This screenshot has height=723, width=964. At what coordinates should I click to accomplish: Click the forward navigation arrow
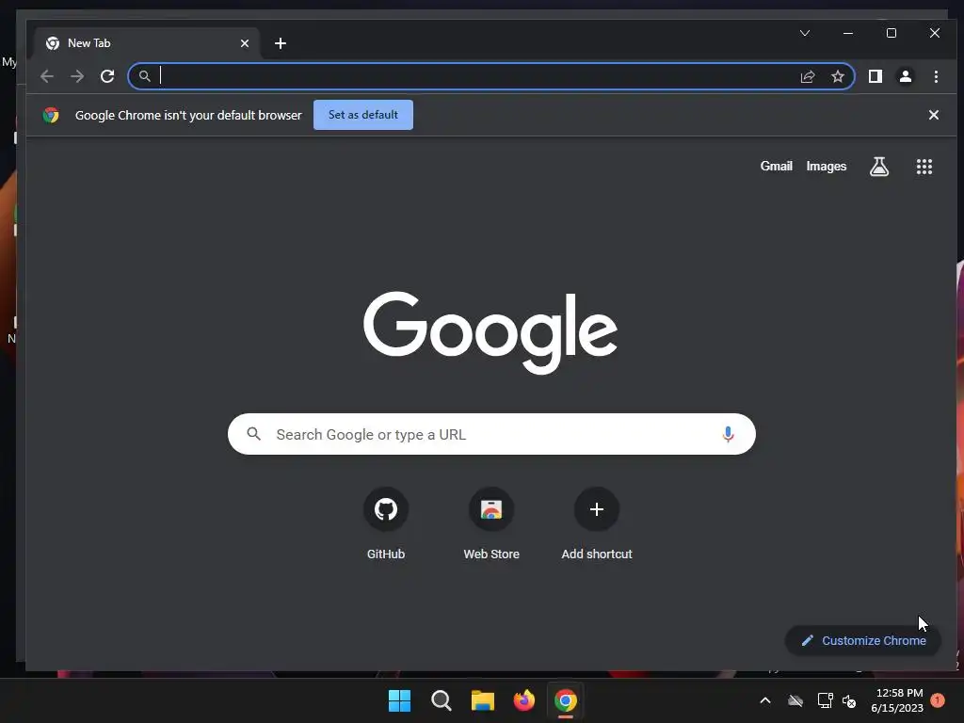point(77,76)
